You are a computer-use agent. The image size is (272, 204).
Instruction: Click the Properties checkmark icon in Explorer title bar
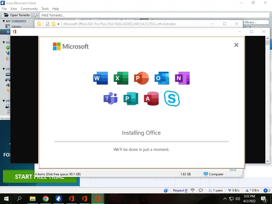point(48,24)
